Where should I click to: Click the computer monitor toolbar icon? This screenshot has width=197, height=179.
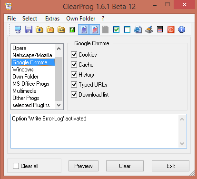coord(18,30)
